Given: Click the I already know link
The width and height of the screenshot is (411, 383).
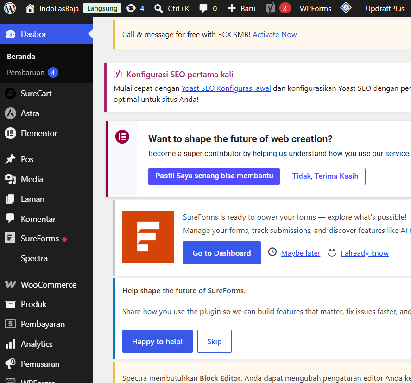Looking at the screenshot, I should coord(365,253).
